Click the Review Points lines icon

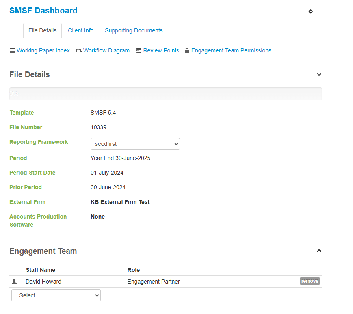[138, 50]
